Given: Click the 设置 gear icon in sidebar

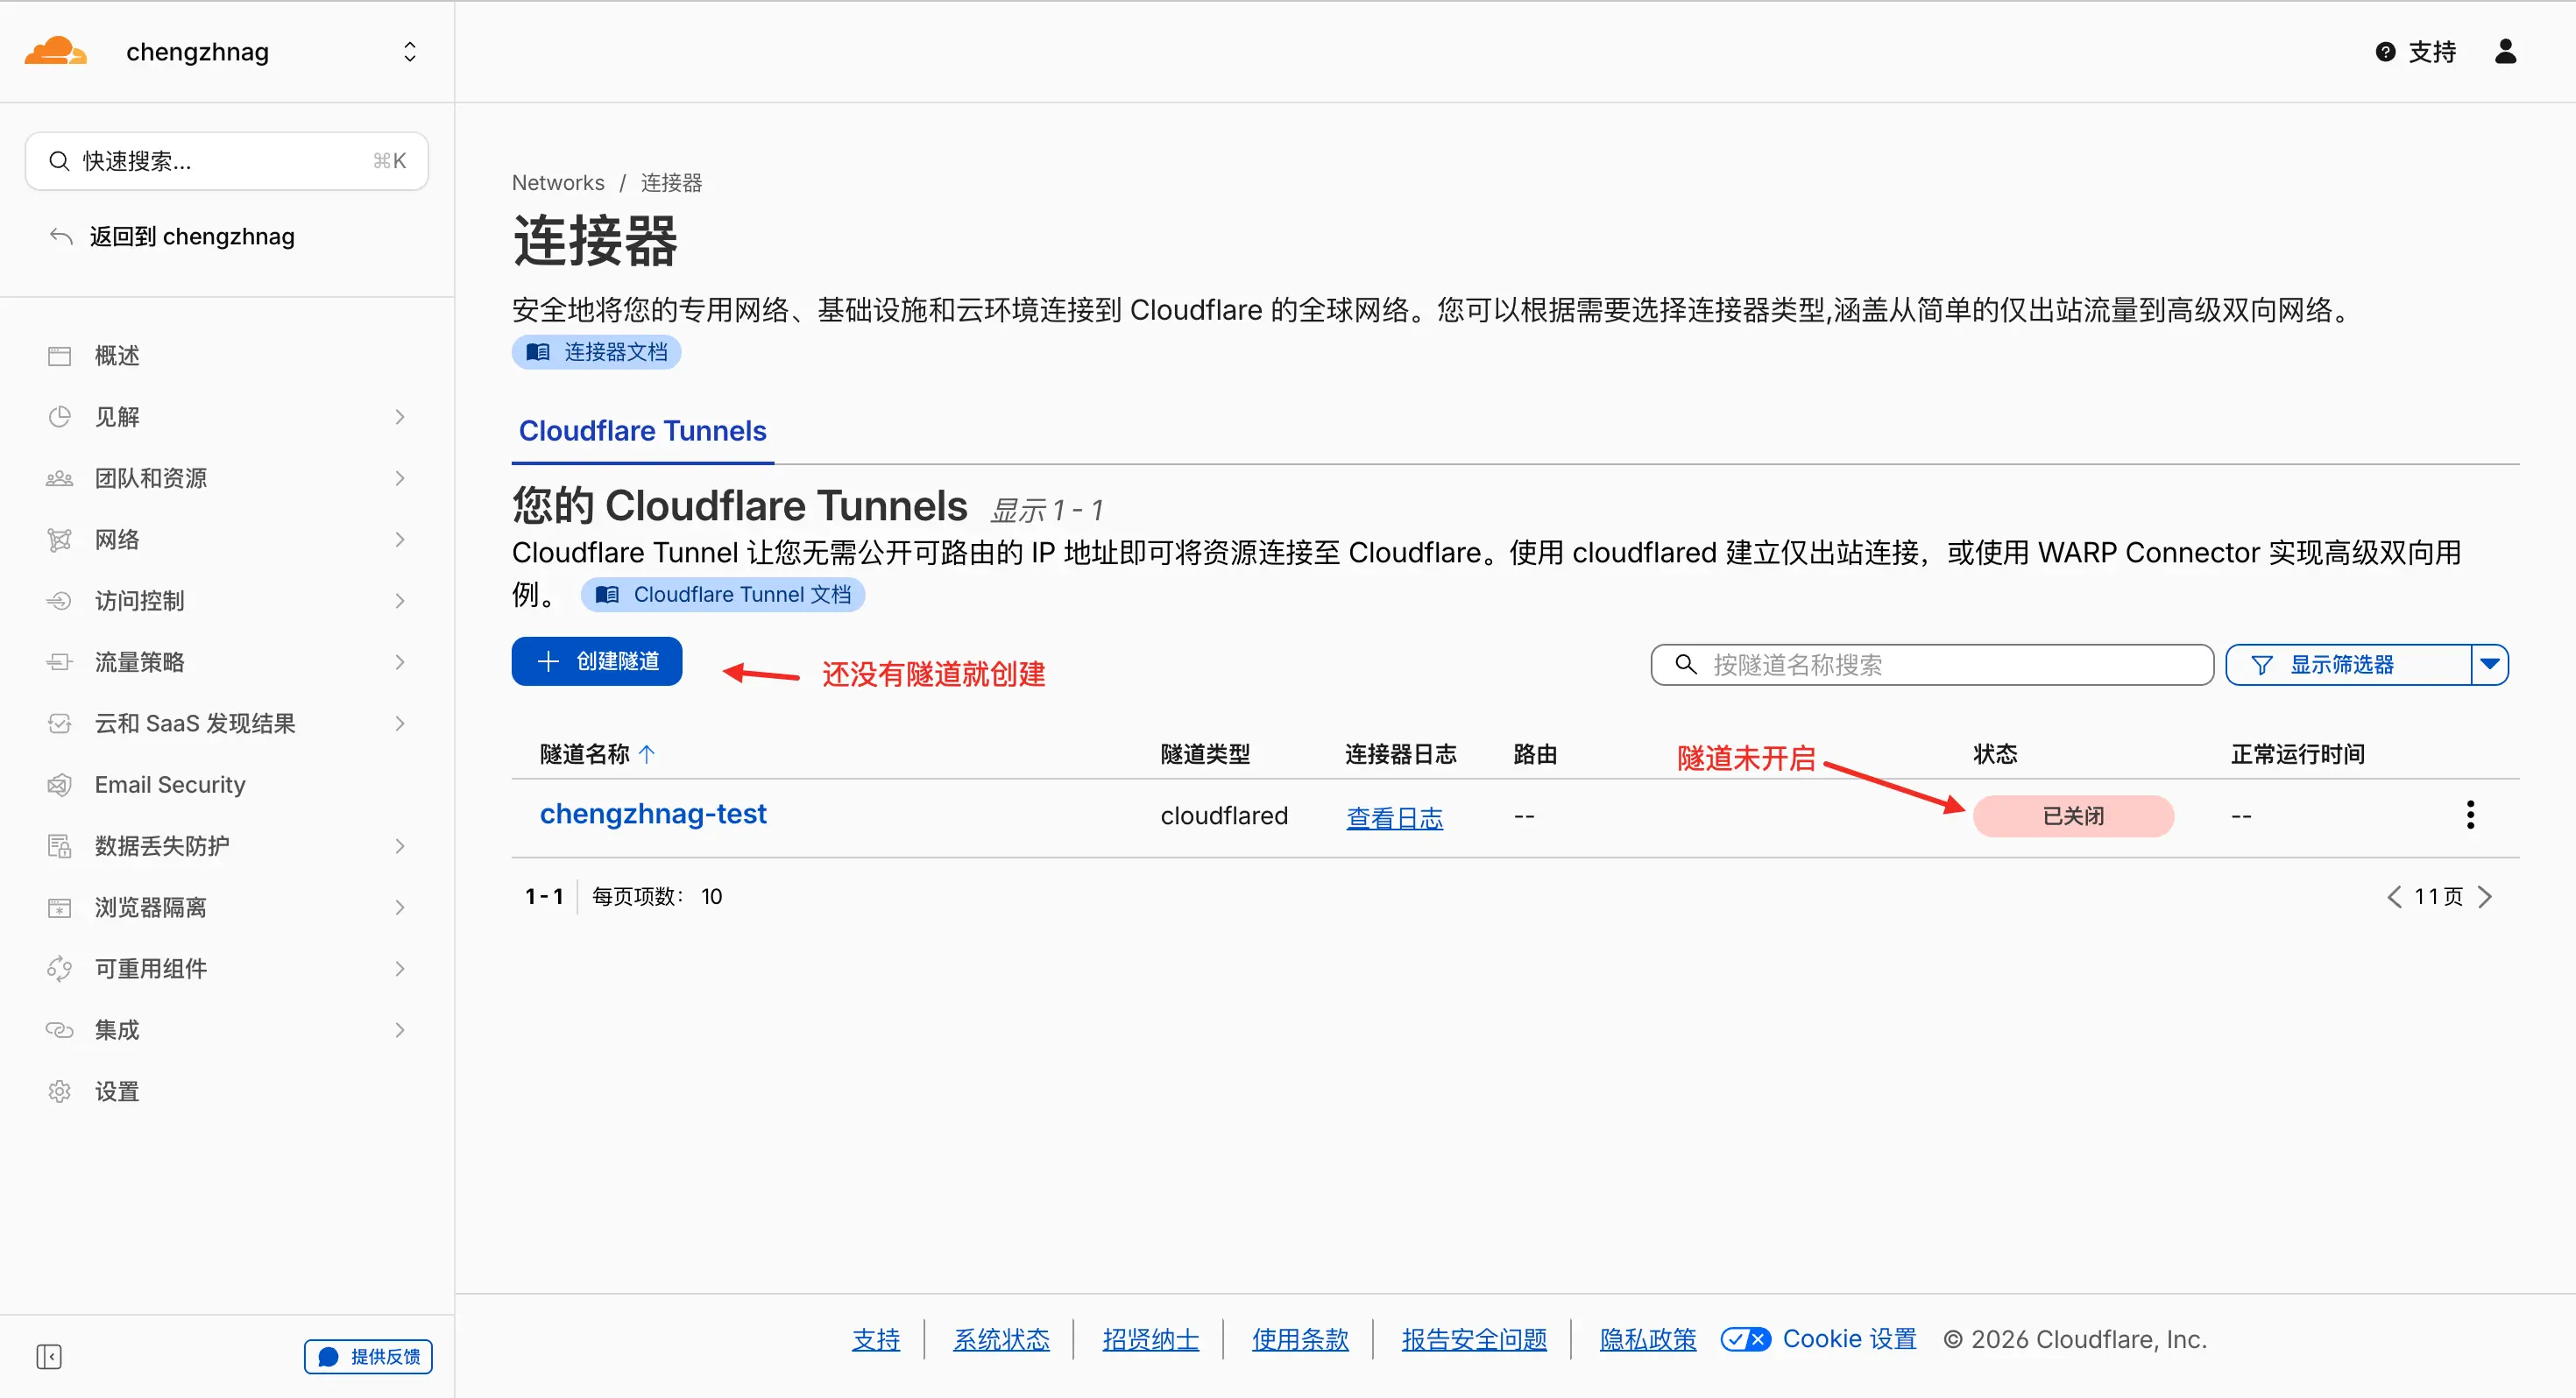Looking at the screenshot, I should 59,1091.
